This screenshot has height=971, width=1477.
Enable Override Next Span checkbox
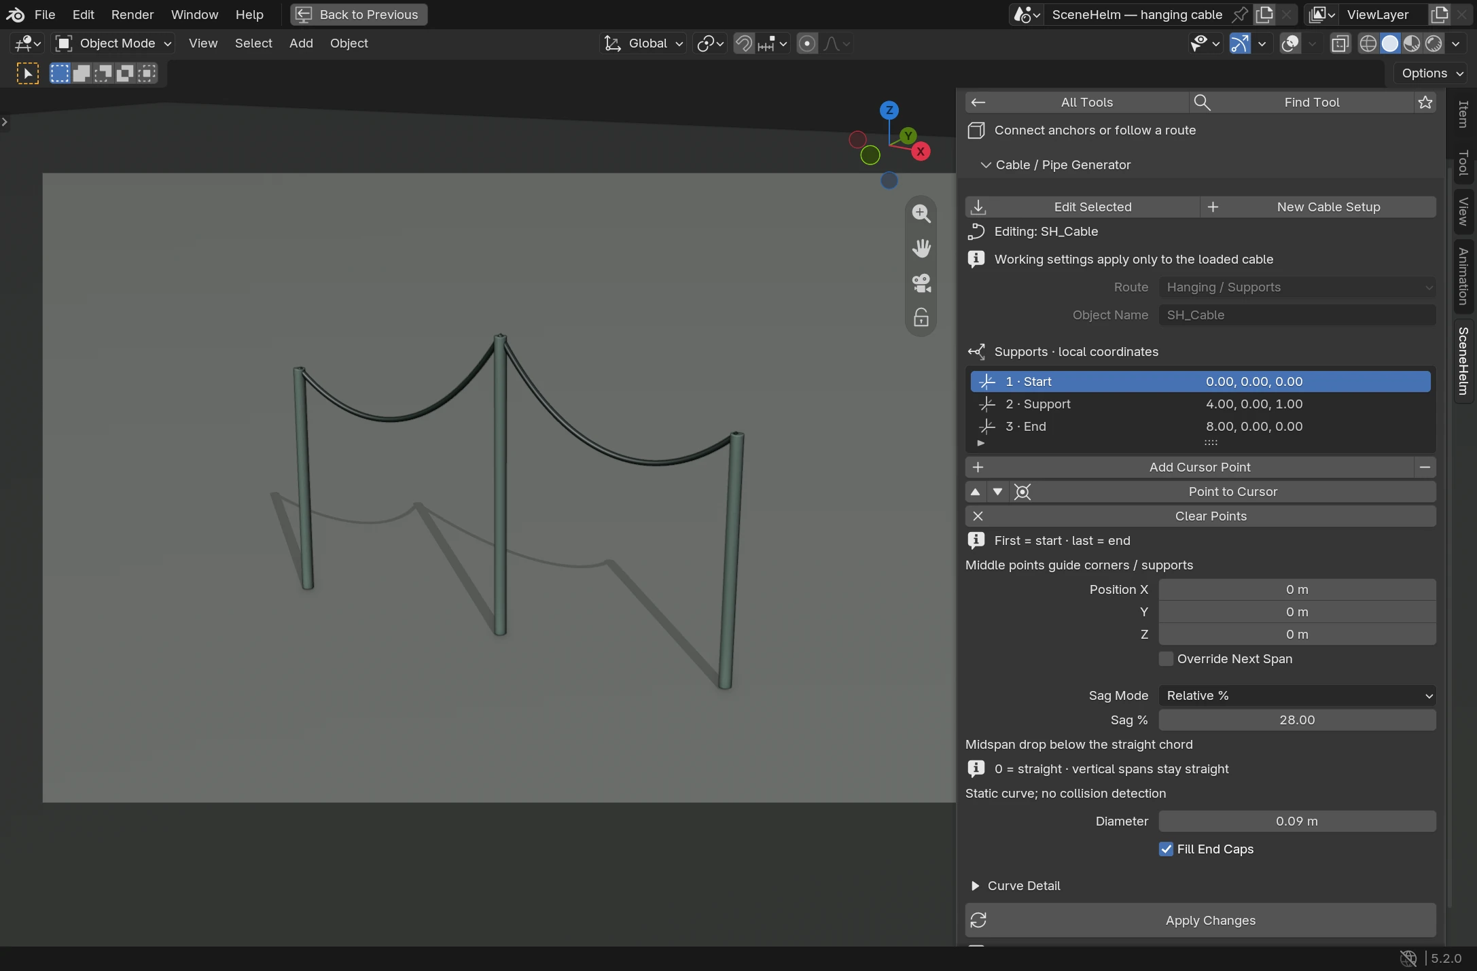coord(1166,658)
